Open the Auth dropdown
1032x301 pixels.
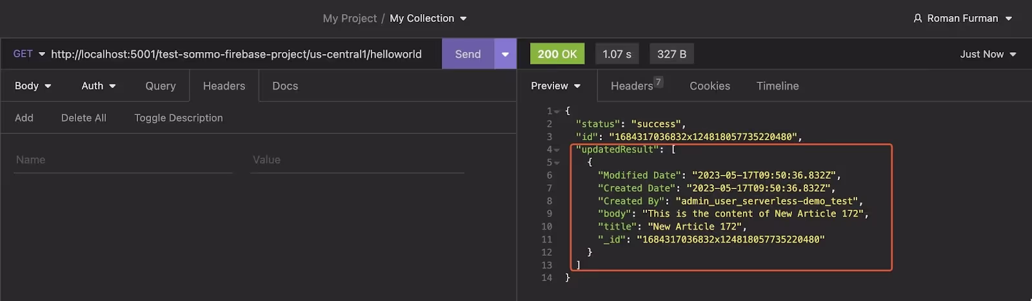coord(99,86)
